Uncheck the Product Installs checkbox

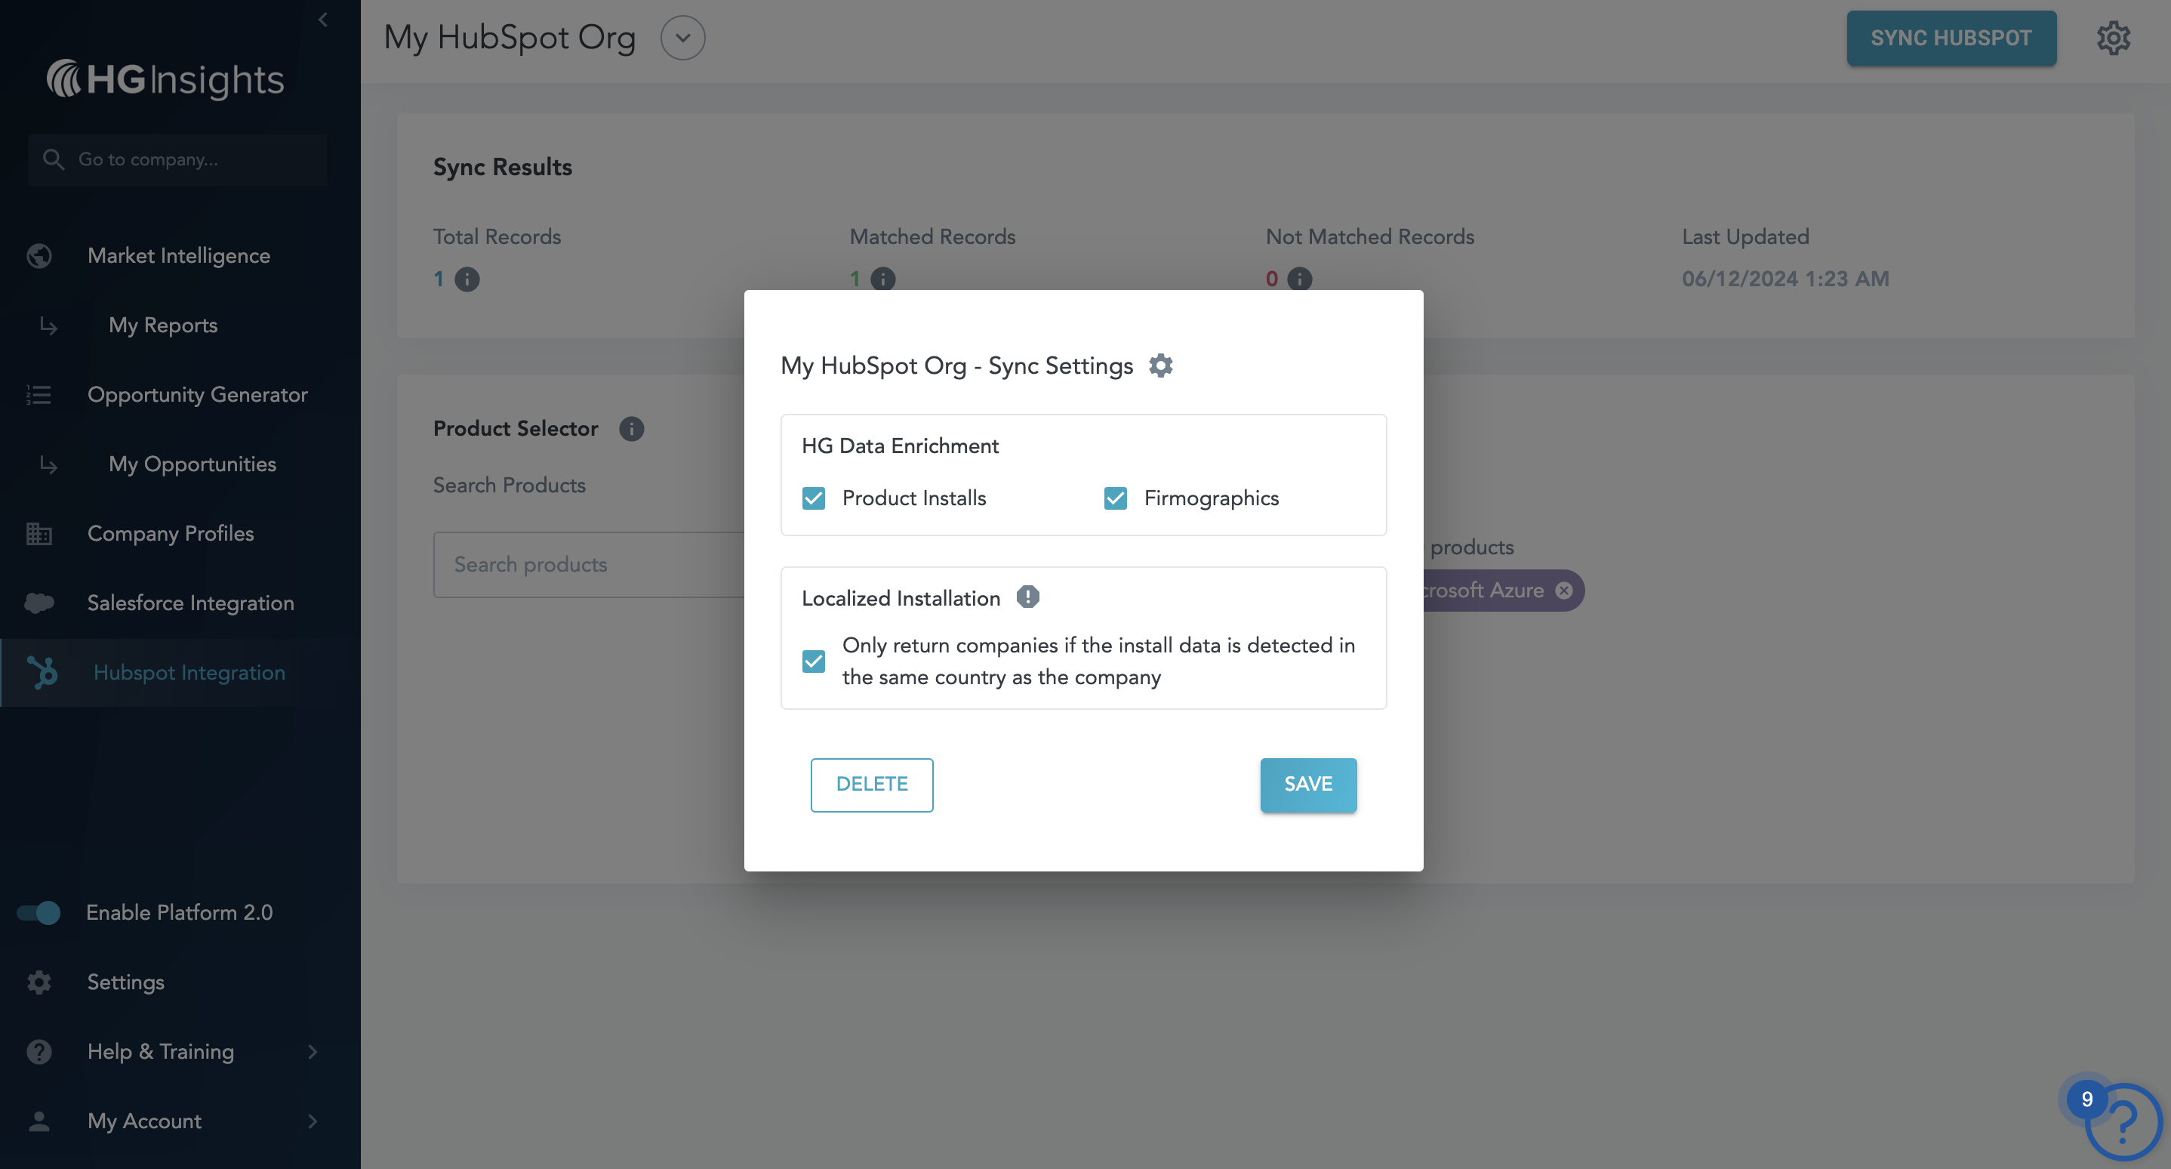pos(813,498)
